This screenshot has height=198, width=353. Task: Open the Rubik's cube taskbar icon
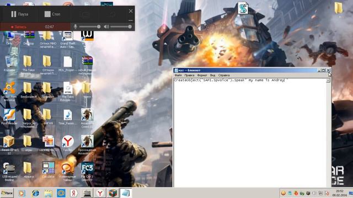[113, 193]
